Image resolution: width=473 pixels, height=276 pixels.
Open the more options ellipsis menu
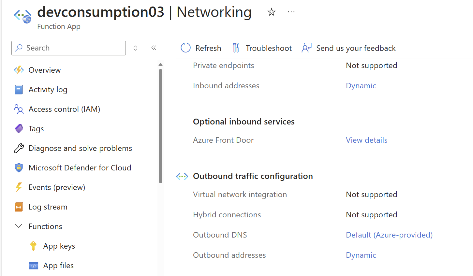(291, 12)
